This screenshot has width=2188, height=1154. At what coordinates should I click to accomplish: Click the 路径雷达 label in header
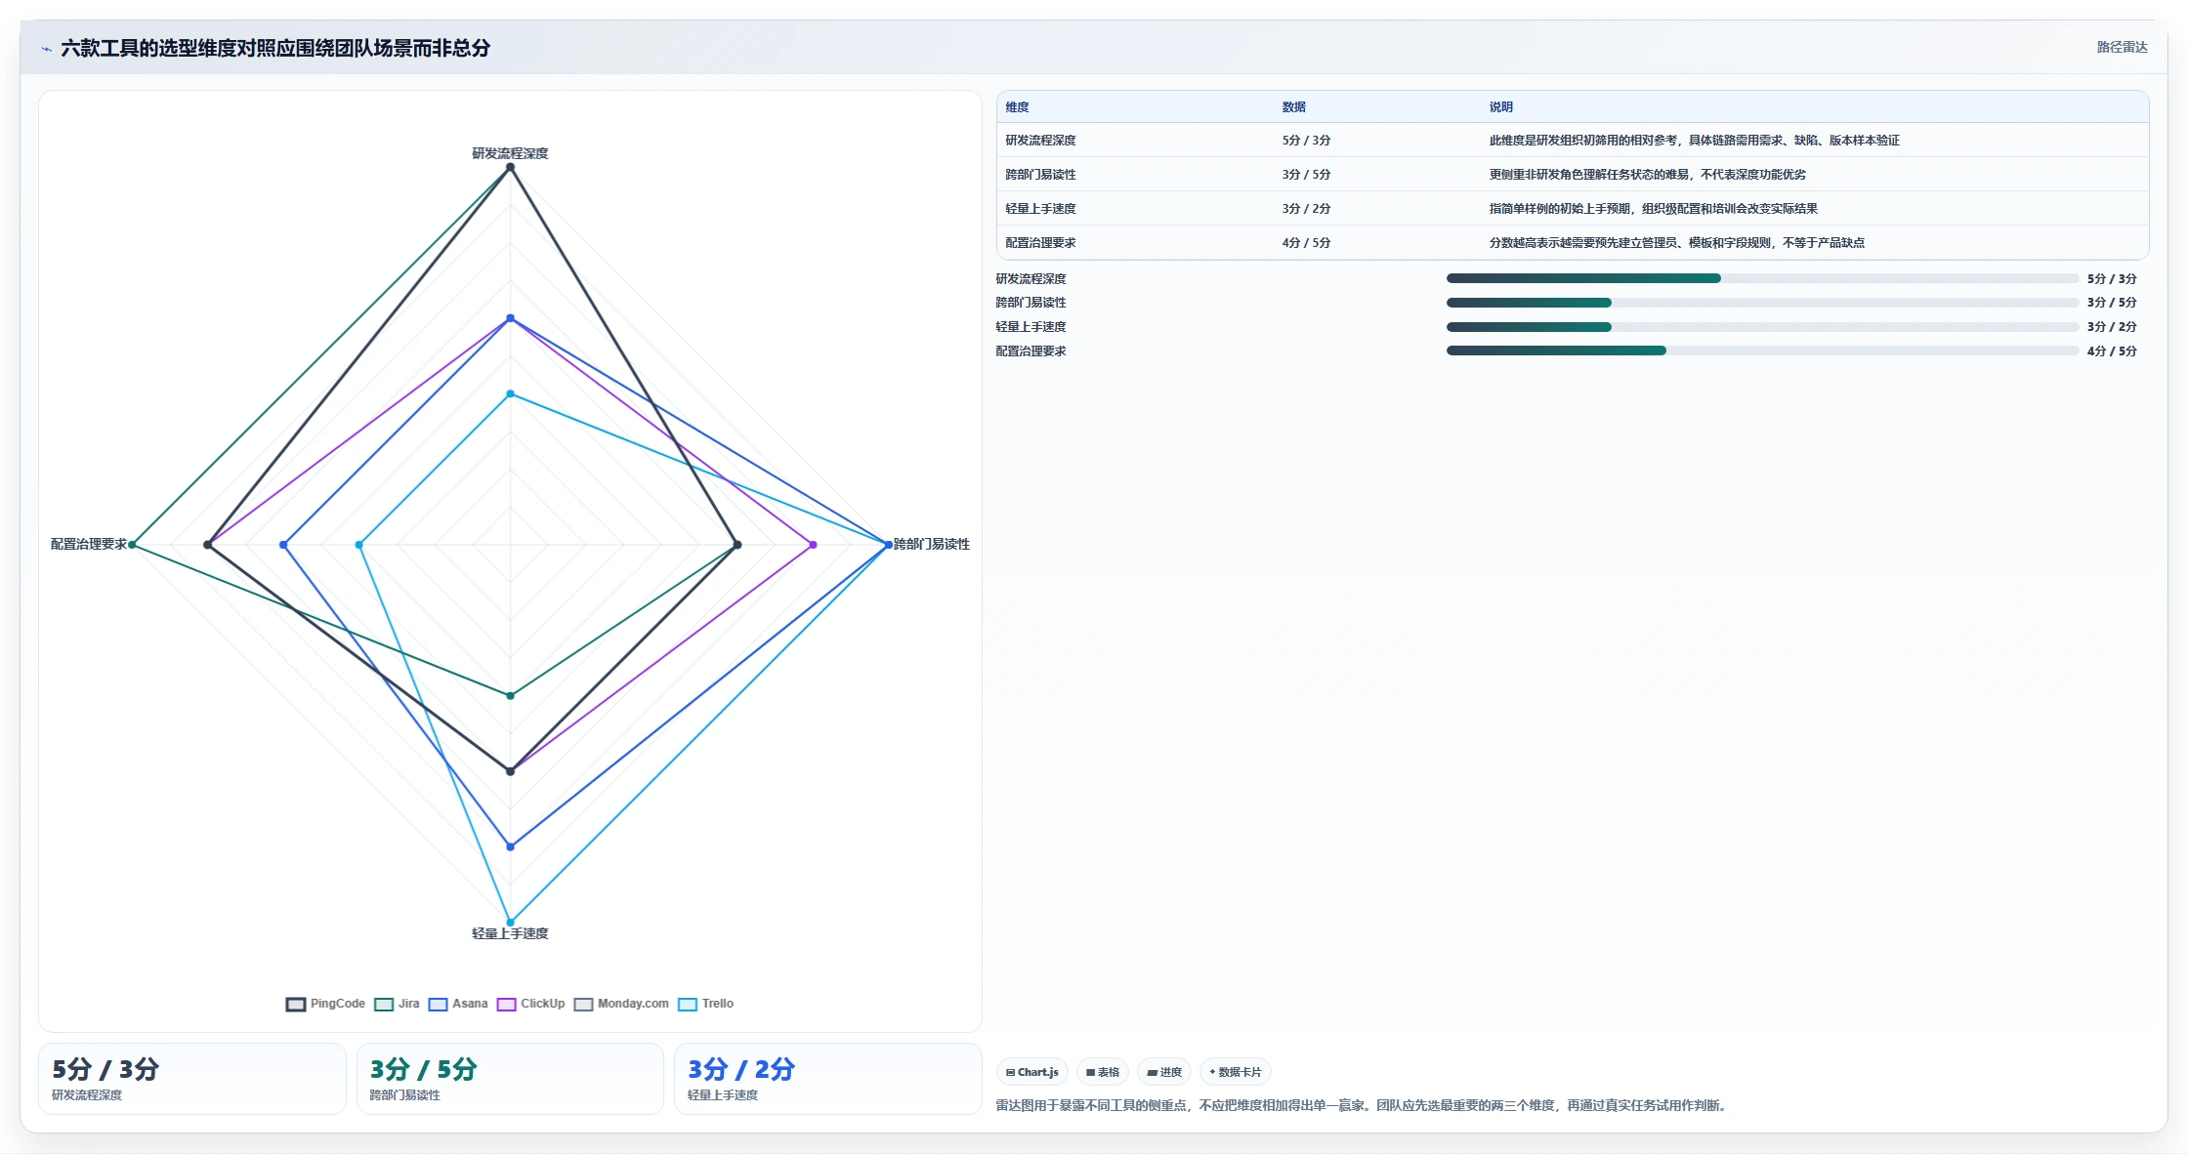coord(2122,47)
